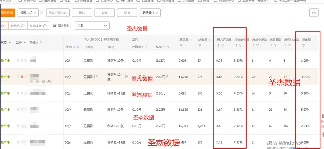Click blue sort arrow under 移动 score

click(74, 47)
